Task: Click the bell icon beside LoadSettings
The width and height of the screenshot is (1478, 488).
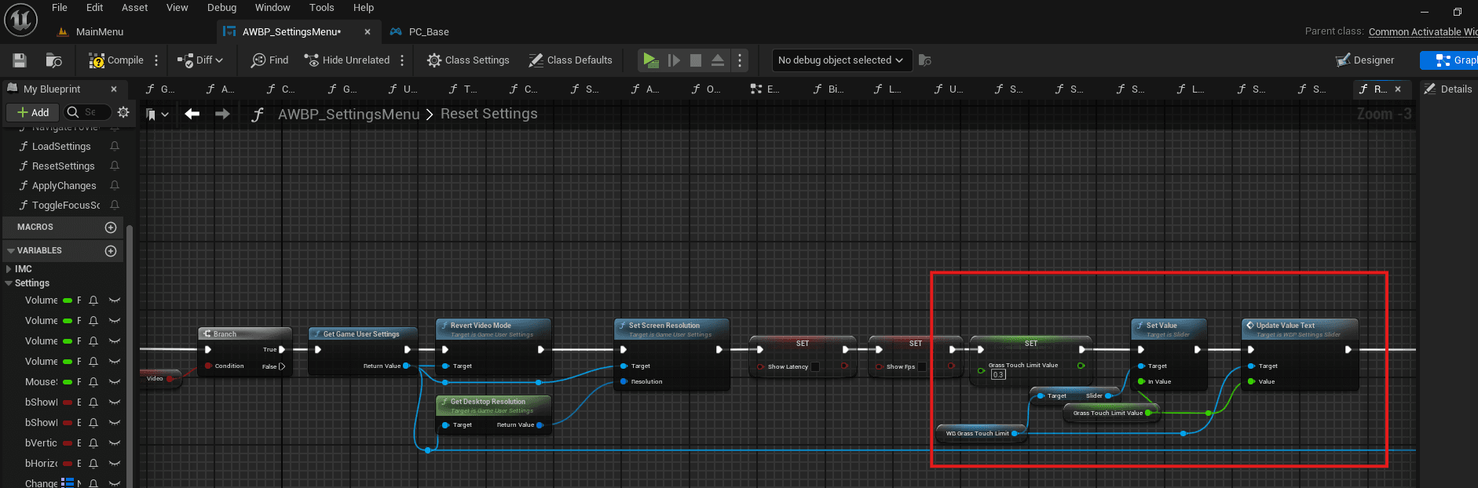Action: point(115,147)
